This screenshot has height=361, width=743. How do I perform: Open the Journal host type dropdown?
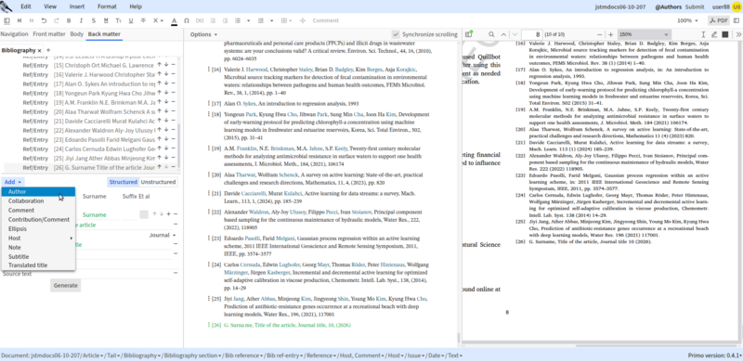pyautogui.click(x=163, y=236)
